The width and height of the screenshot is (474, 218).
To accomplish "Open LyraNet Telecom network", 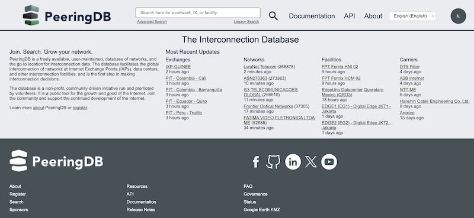I will [260, 67].
